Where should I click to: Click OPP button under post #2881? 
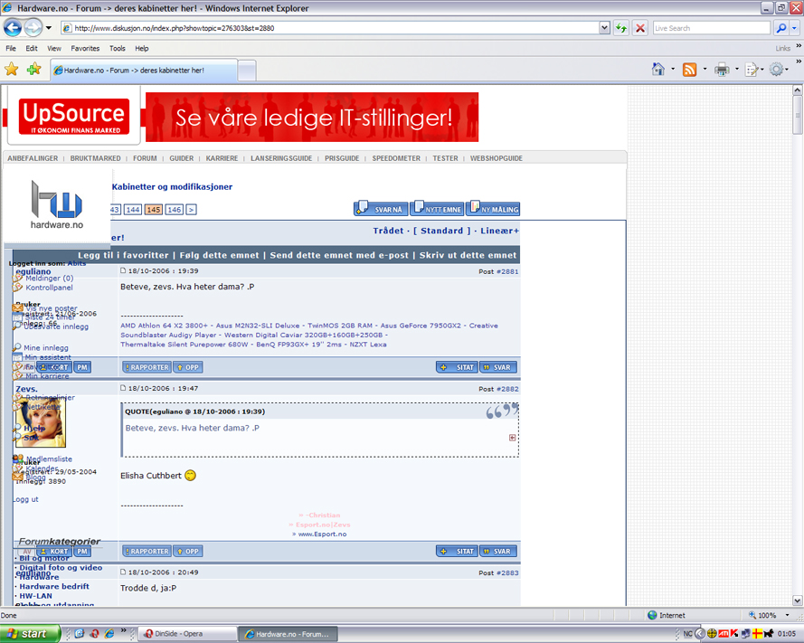pyautogui.click(x=188, y=367)
